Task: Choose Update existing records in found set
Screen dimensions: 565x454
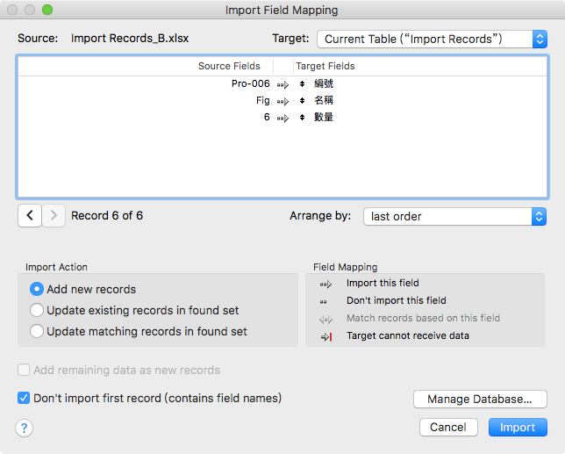Action: pos(37,310)
